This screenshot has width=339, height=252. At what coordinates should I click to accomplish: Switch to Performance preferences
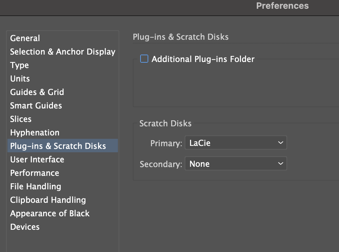[x=34, y=173]
